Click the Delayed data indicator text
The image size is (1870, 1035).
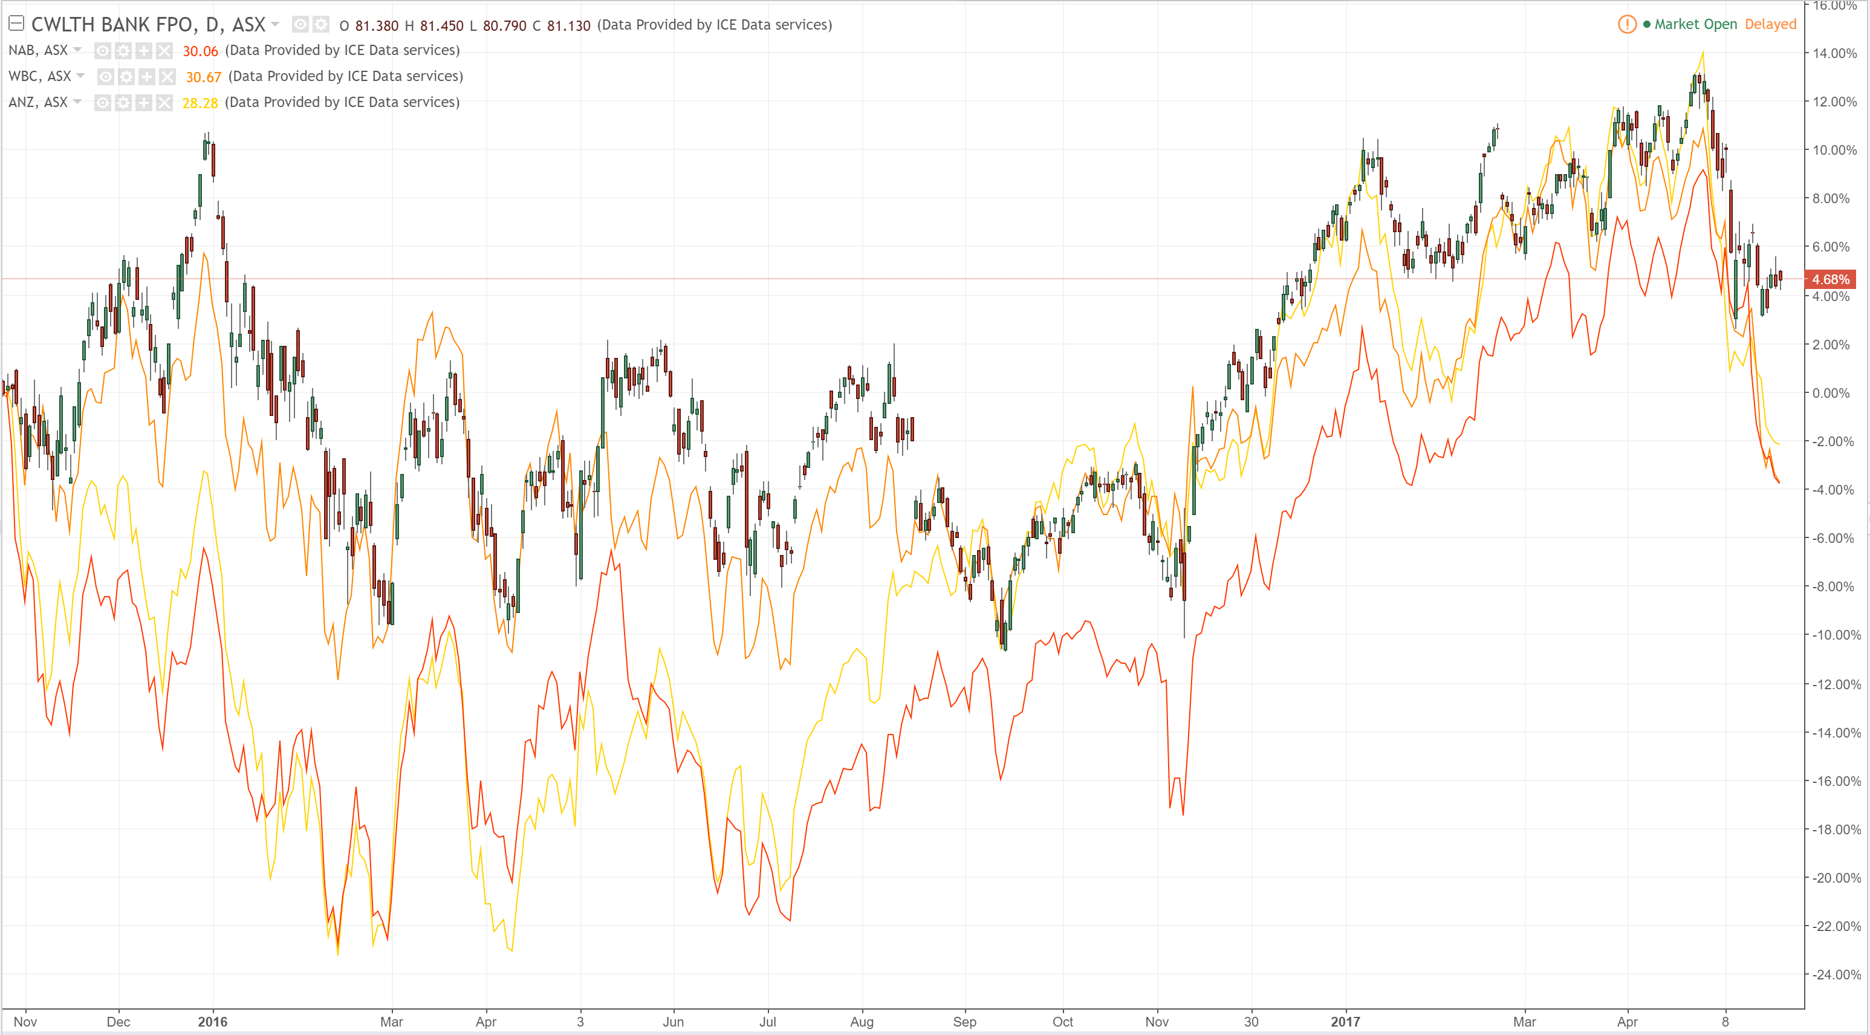point(1770,24)
